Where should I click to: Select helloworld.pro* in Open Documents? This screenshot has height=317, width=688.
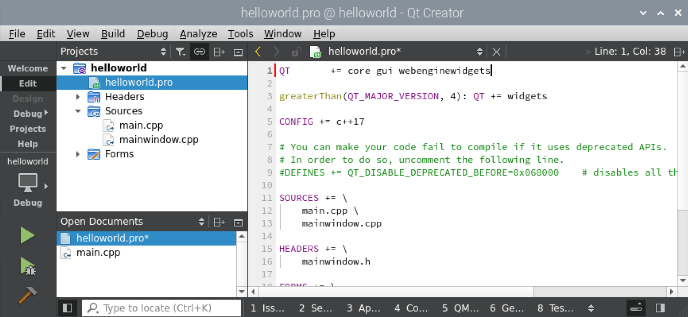(x=146, y=238)
